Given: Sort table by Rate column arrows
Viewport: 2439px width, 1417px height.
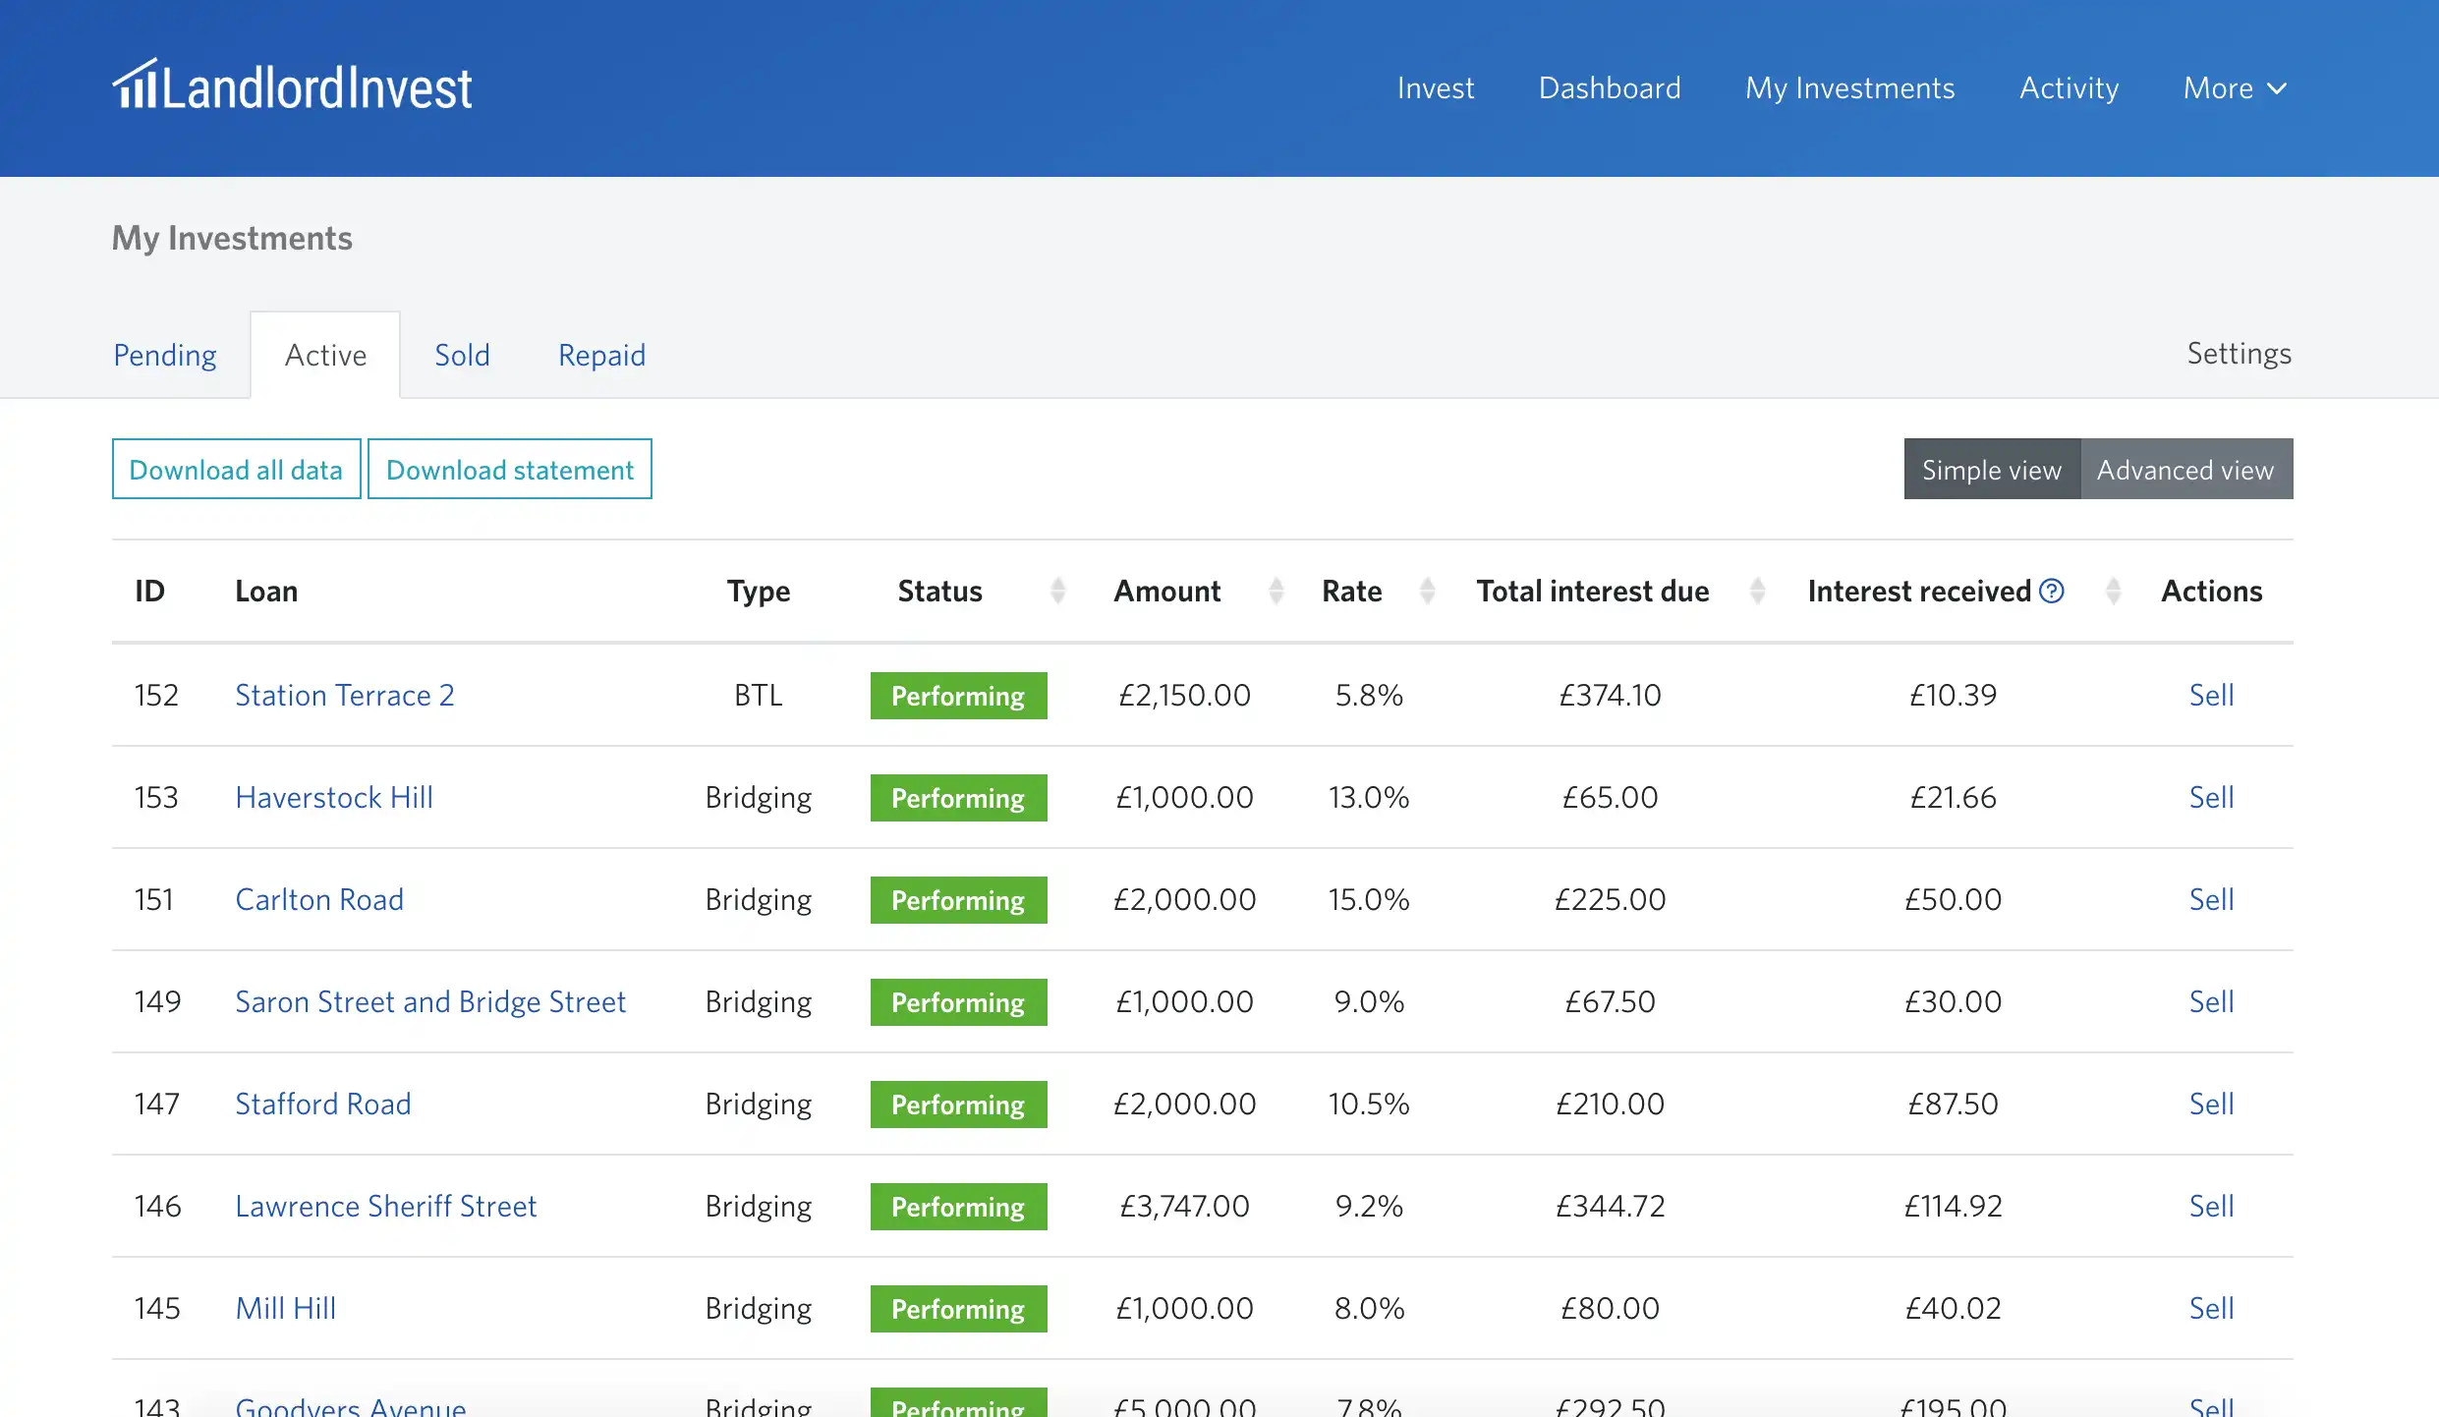Looking at the screenshot, I should pyautogui.click(x=1428, y=591).
